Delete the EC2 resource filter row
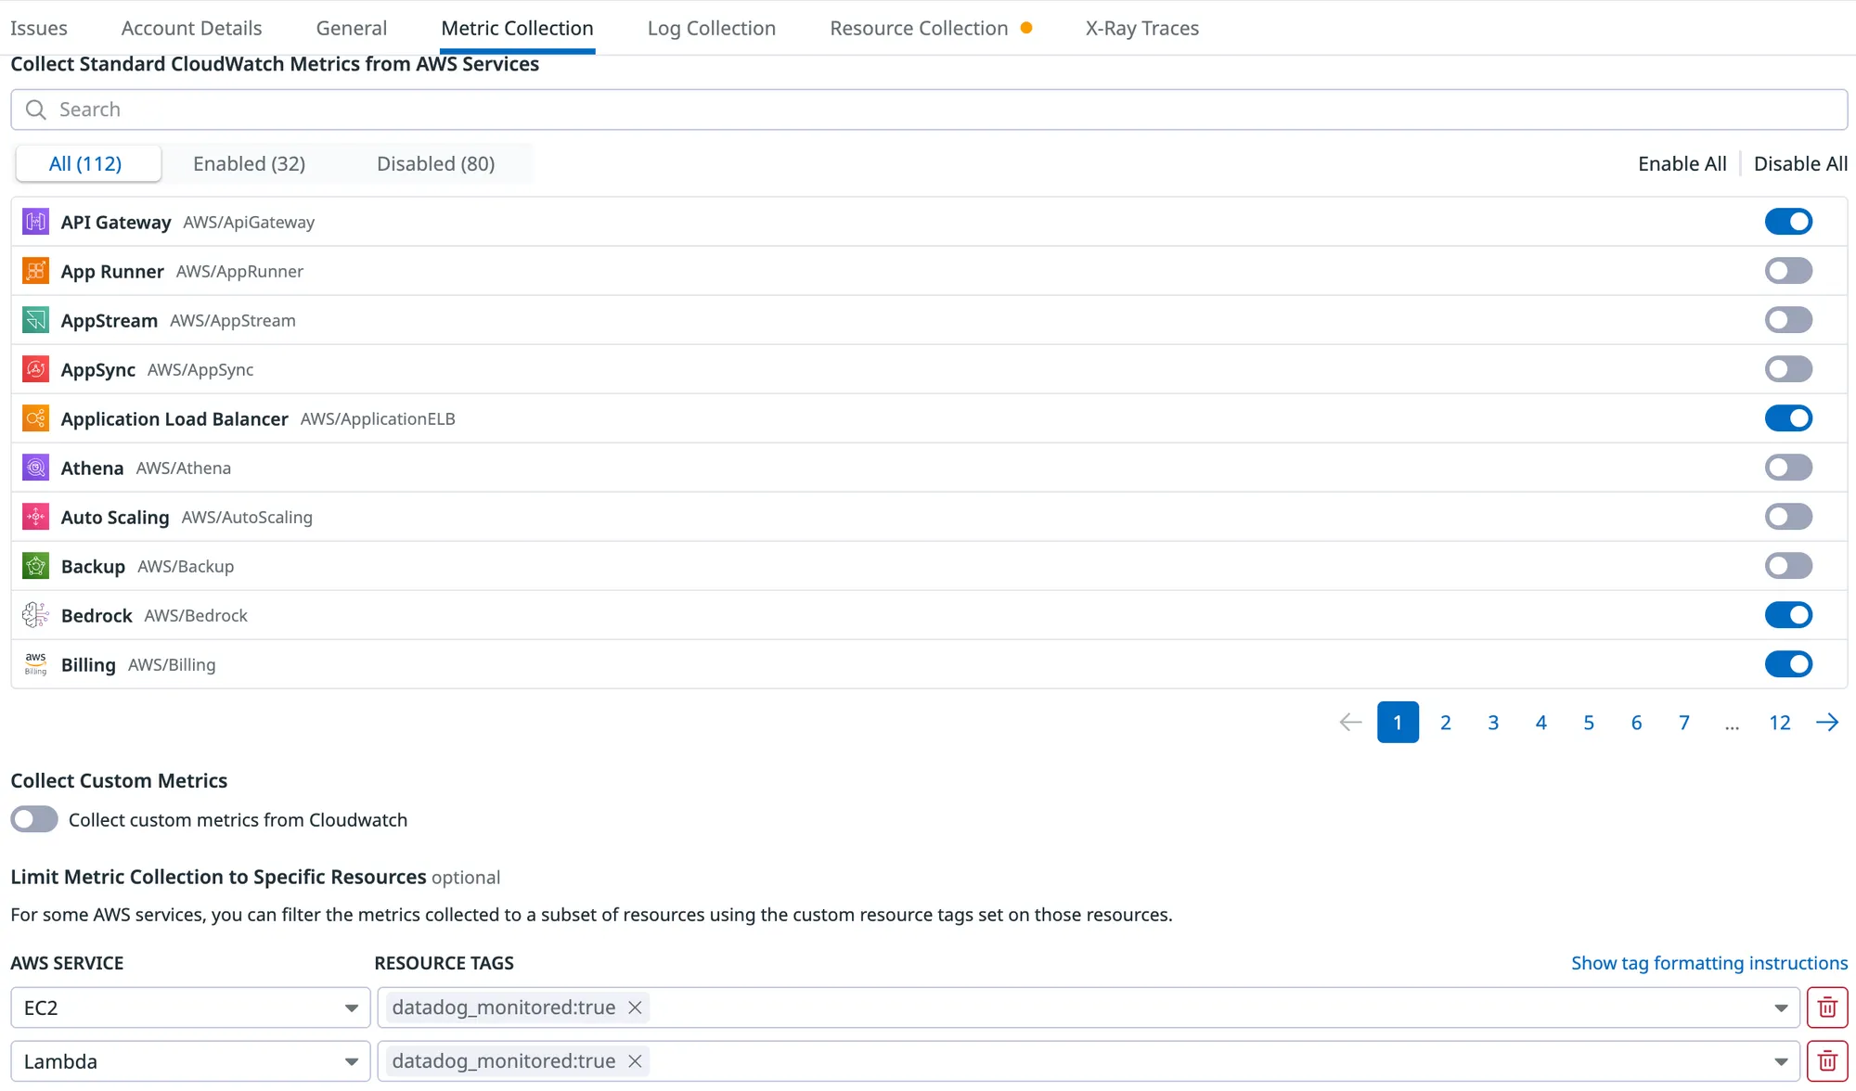Image resolution: width=1856 pixels, height=1091 pixels. click(1826, 1008)
